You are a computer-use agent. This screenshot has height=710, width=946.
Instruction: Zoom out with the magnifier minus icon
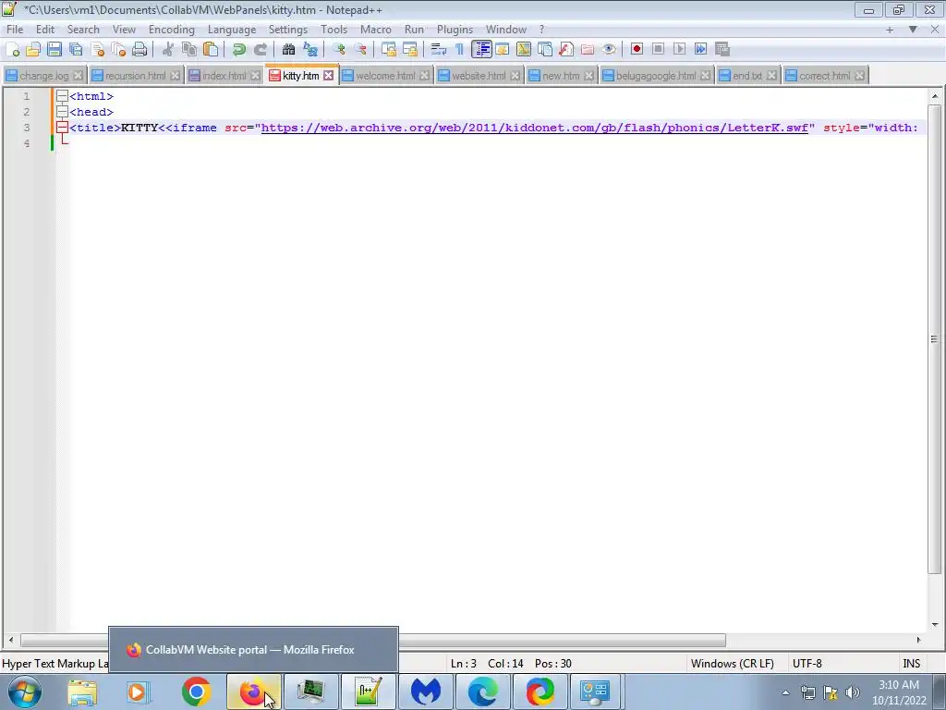coord(360,50)
